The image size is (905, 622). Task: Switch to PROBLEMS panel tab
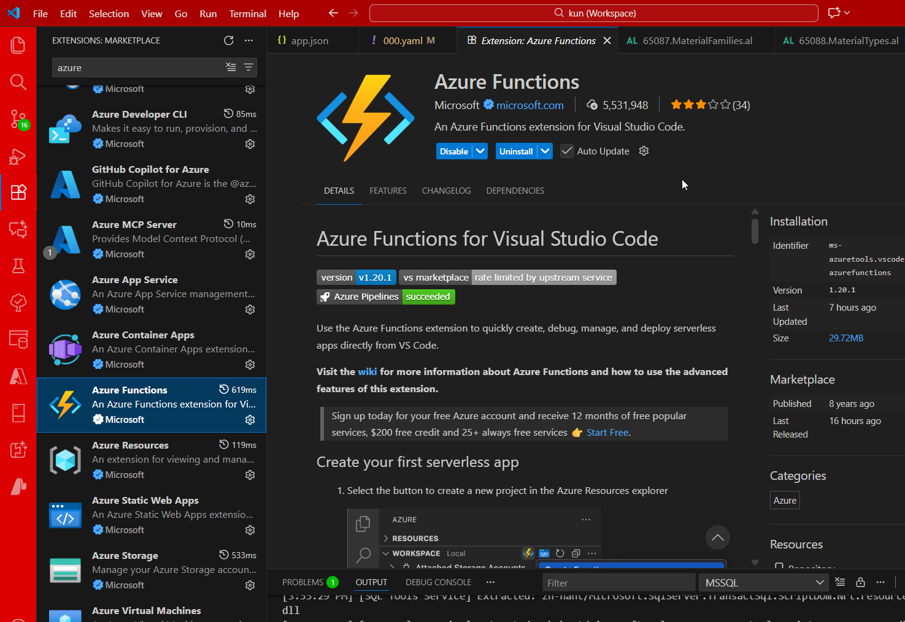[310, 582]
